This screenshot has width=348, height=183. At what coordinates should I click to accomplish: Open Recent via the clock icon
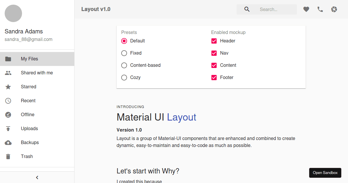point(8,101)
